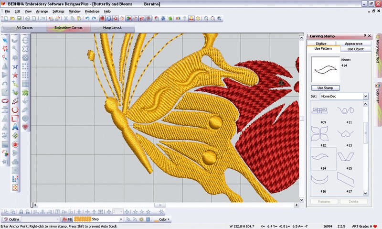Select stamp pattern 413
The height and width of the screenshot is (229, 382).
point(349,136)
